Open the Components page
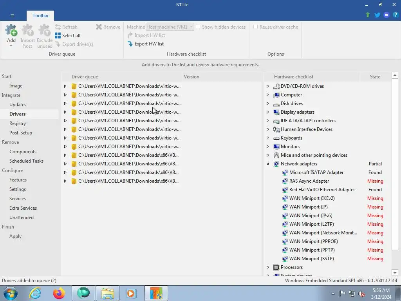401x301 pixels. (23, 152)
